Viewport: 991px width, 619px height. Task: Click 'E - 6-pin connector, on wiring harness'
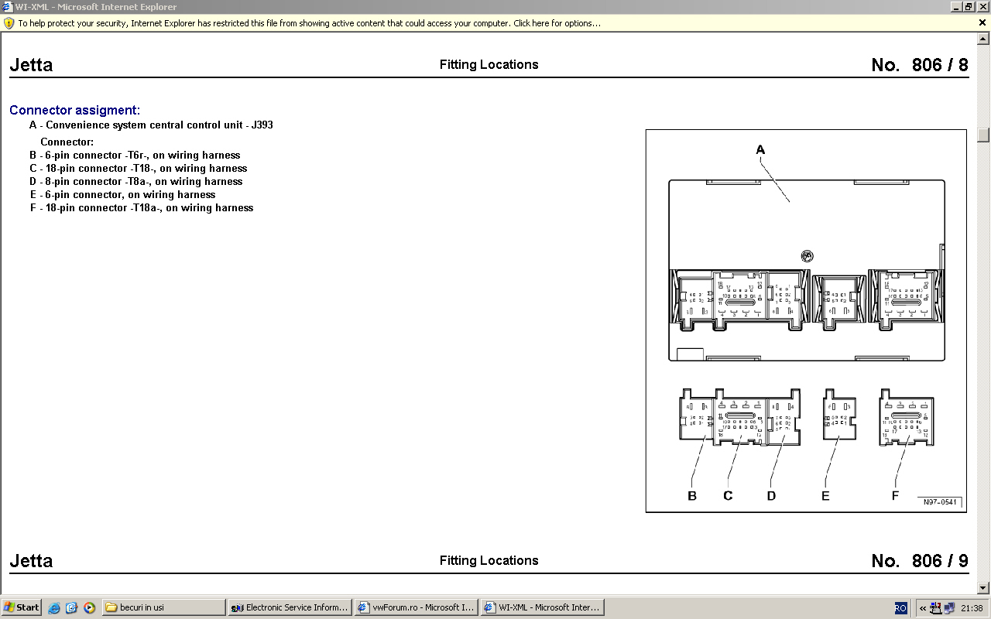tap(122, 194)
